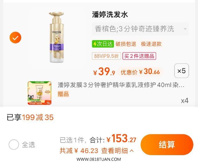The height and width of the screenshot is (164, 198).
Task: Open the Pantene shampoo bottle image
Action: pyautogui.click(x=57, y=37)
